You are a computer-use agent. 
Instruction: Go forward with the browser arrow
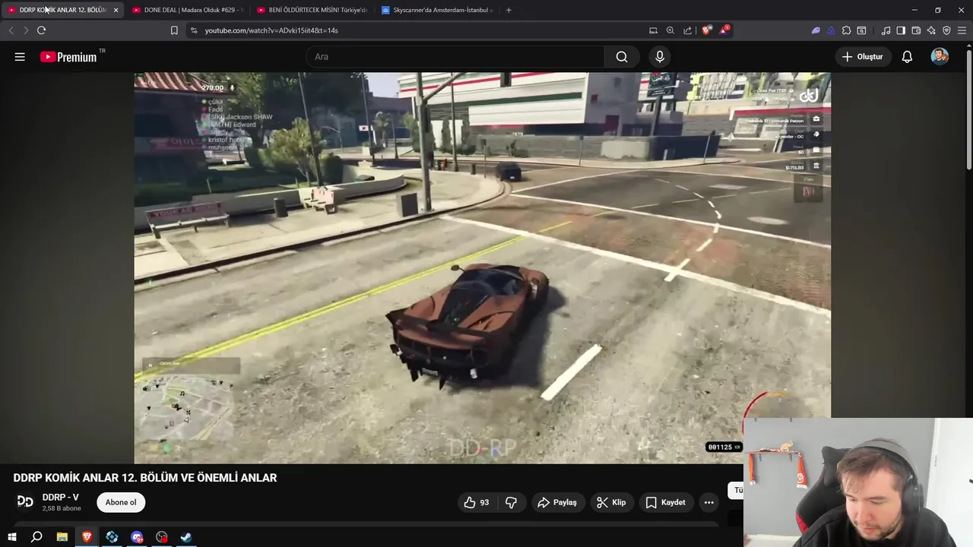coord(26,30)
